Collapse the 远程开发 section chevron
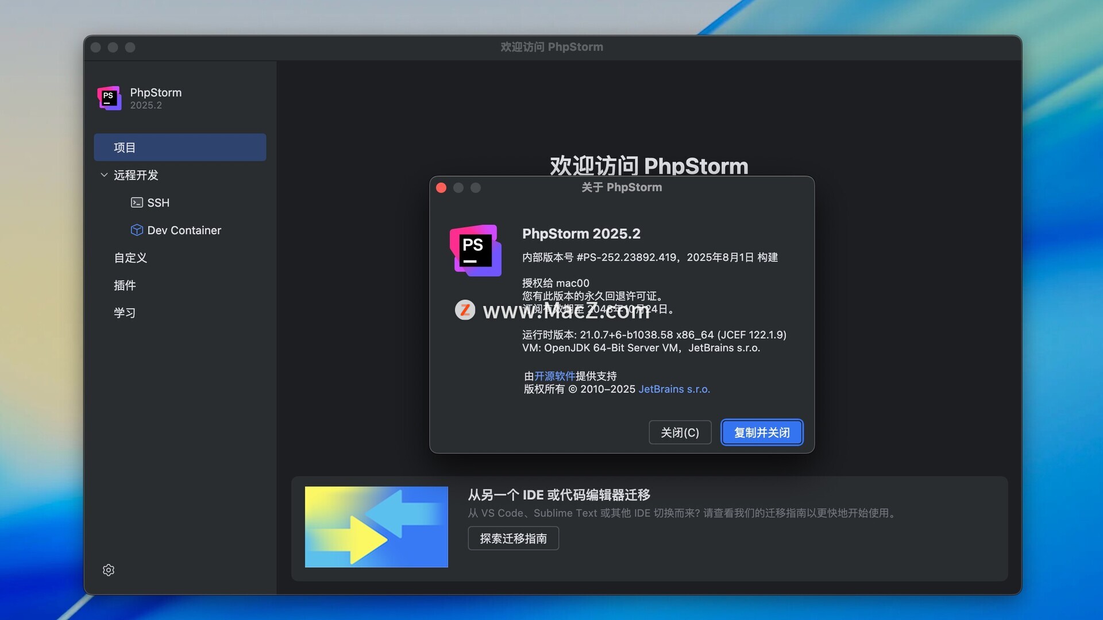Viewport: 1103px width, 620px height. pyautogui.click(x=104, y=175)
